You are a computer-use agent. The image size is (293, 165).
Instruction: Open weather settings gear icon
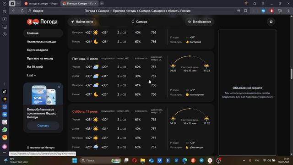[271, 22]
